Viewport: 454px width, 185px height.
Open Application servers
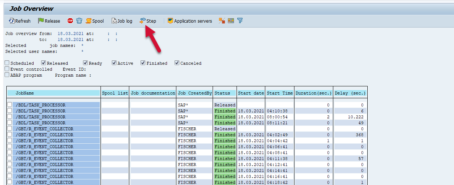coord(190,21)
